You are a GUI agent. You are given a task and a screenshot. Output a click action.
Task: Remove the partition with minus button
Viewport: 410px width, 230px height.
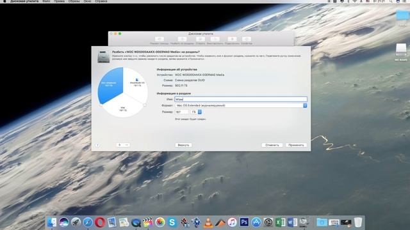pyautogui.click(x=127, y=145)
